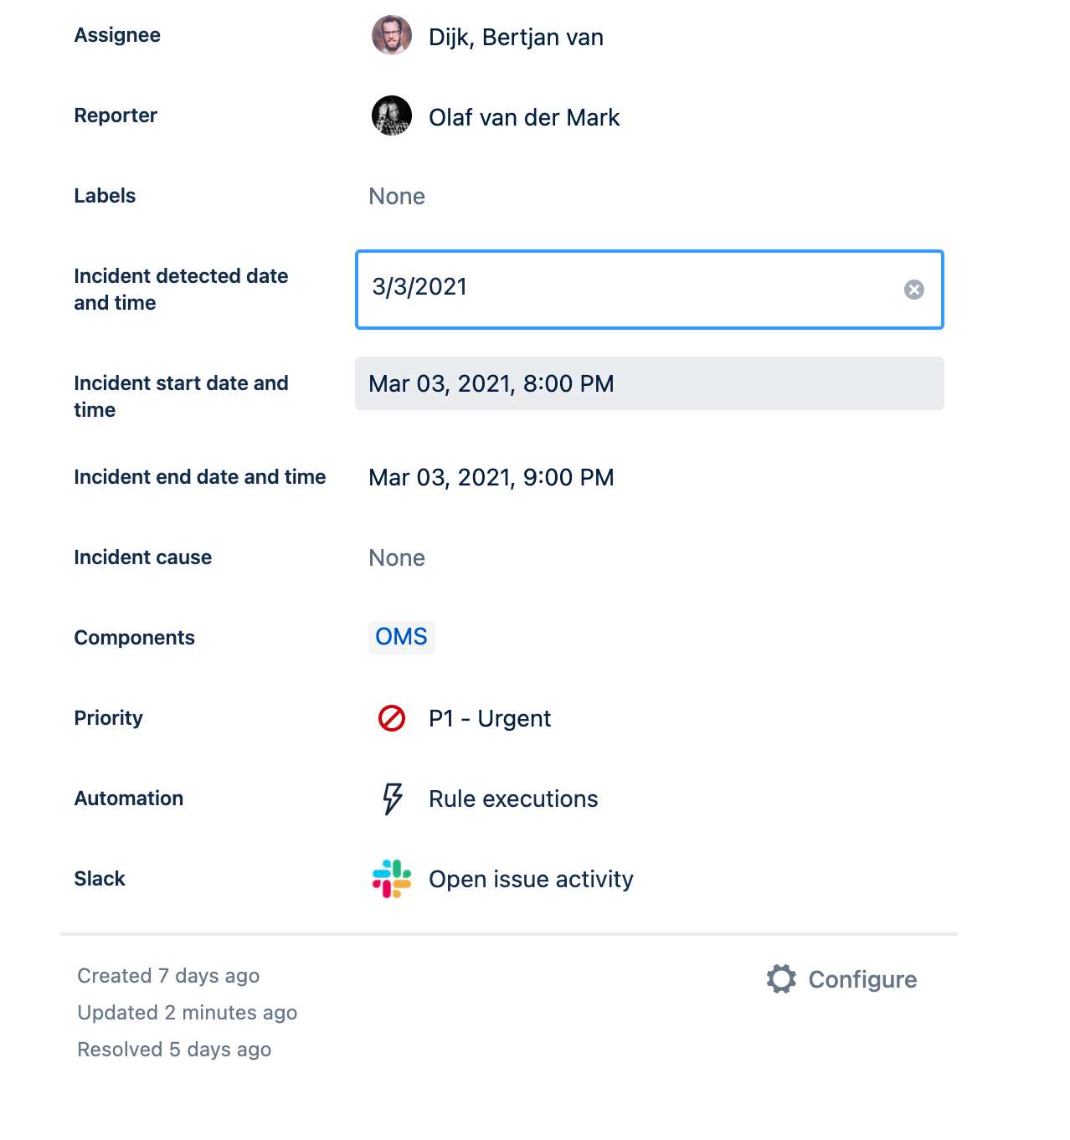This screenshot has width=1070, height=1140.
Task: Set the Incident cause field showing None
Action: coord(397,557)
